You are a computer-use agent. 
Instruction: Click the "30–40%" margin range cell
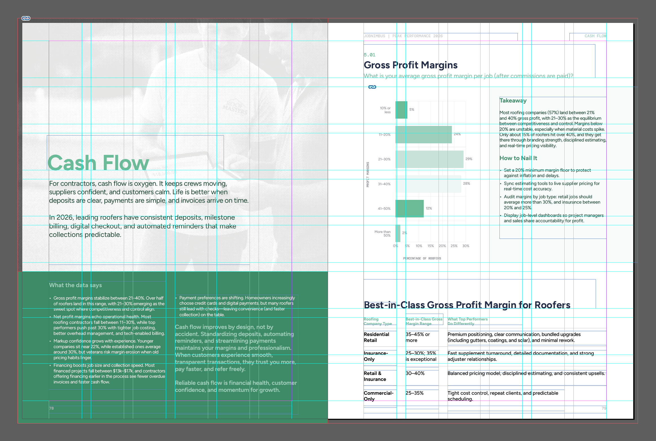415,373
